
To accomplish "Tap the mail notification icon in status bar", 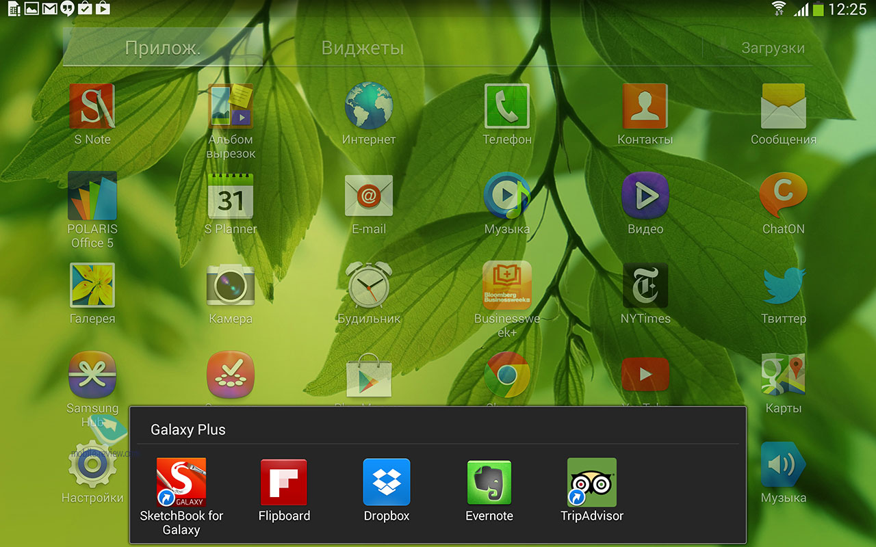I will coord(49,9).
